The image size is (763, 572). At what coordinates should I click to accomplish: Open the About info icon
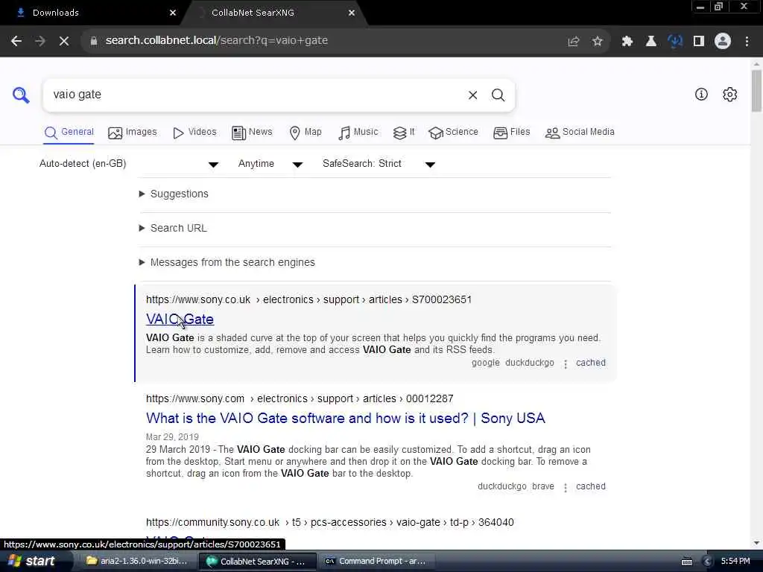click(701, 95)
